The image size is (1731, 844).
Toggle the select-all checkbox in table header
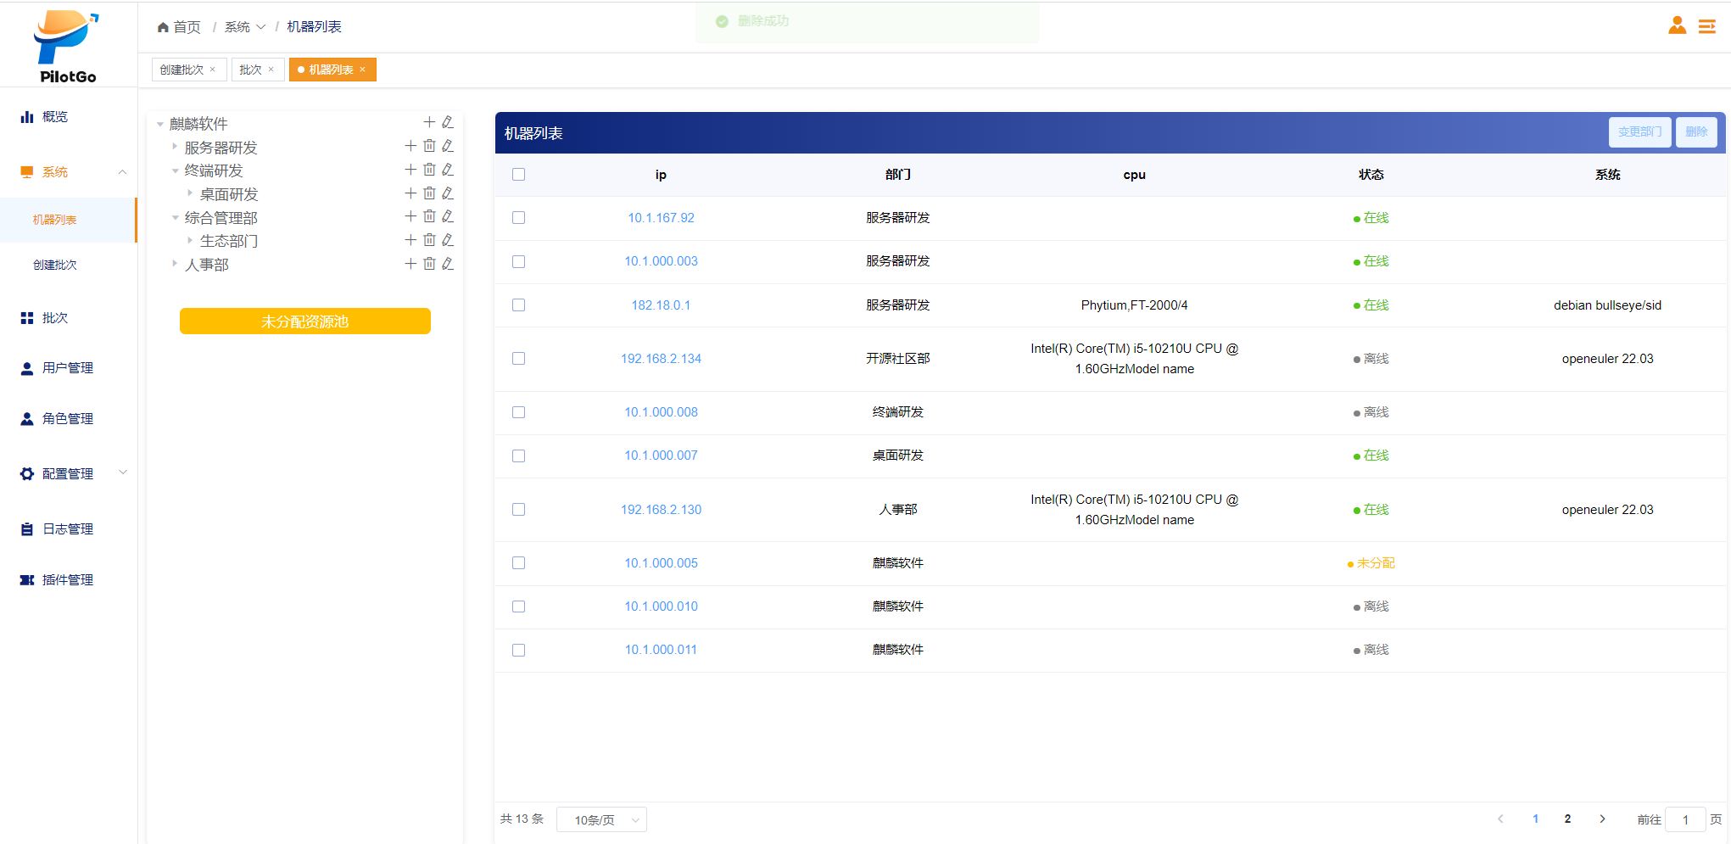(x=519, y=175)
